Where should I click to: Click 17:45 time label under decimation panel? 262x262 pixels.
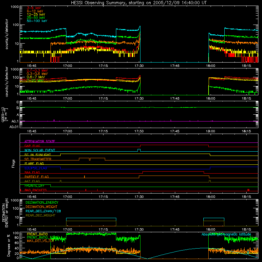(x=175, y=230)
